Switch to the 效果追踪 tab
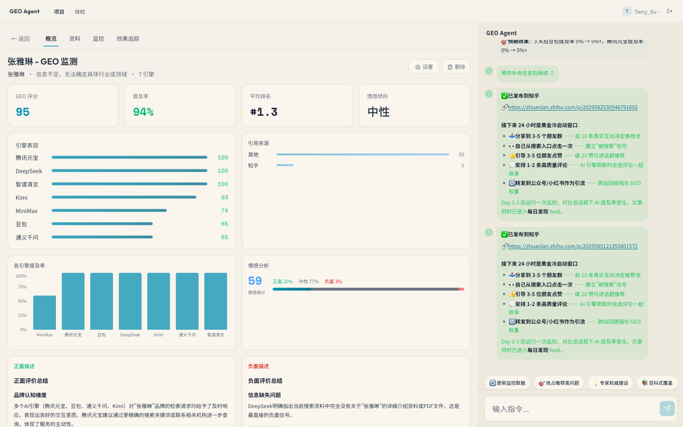683x427 pixels. pyautogui.click(x=128, y=38)
